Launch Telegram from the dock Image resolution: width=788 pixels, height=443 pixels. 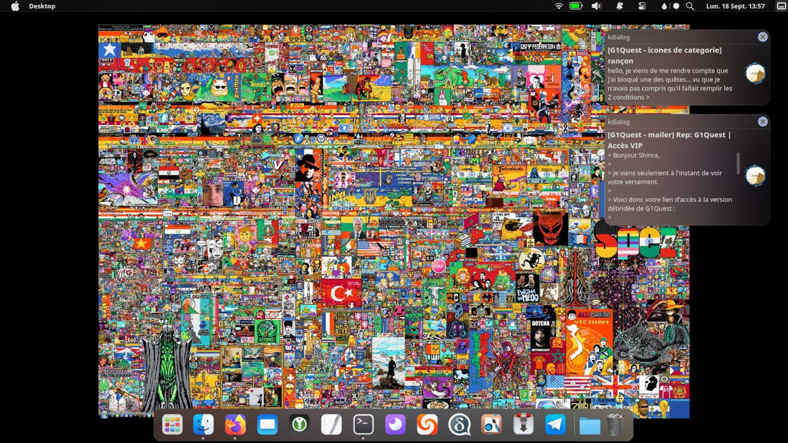tap(555, 425)
